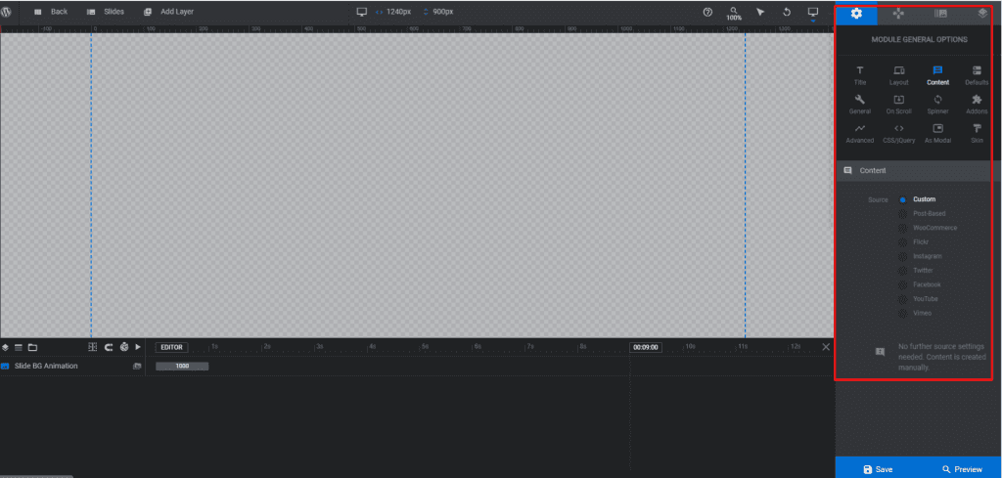Open the CSS/jQuery options
The height and width of the screenshot is (478, 1002).
[898, 133]
